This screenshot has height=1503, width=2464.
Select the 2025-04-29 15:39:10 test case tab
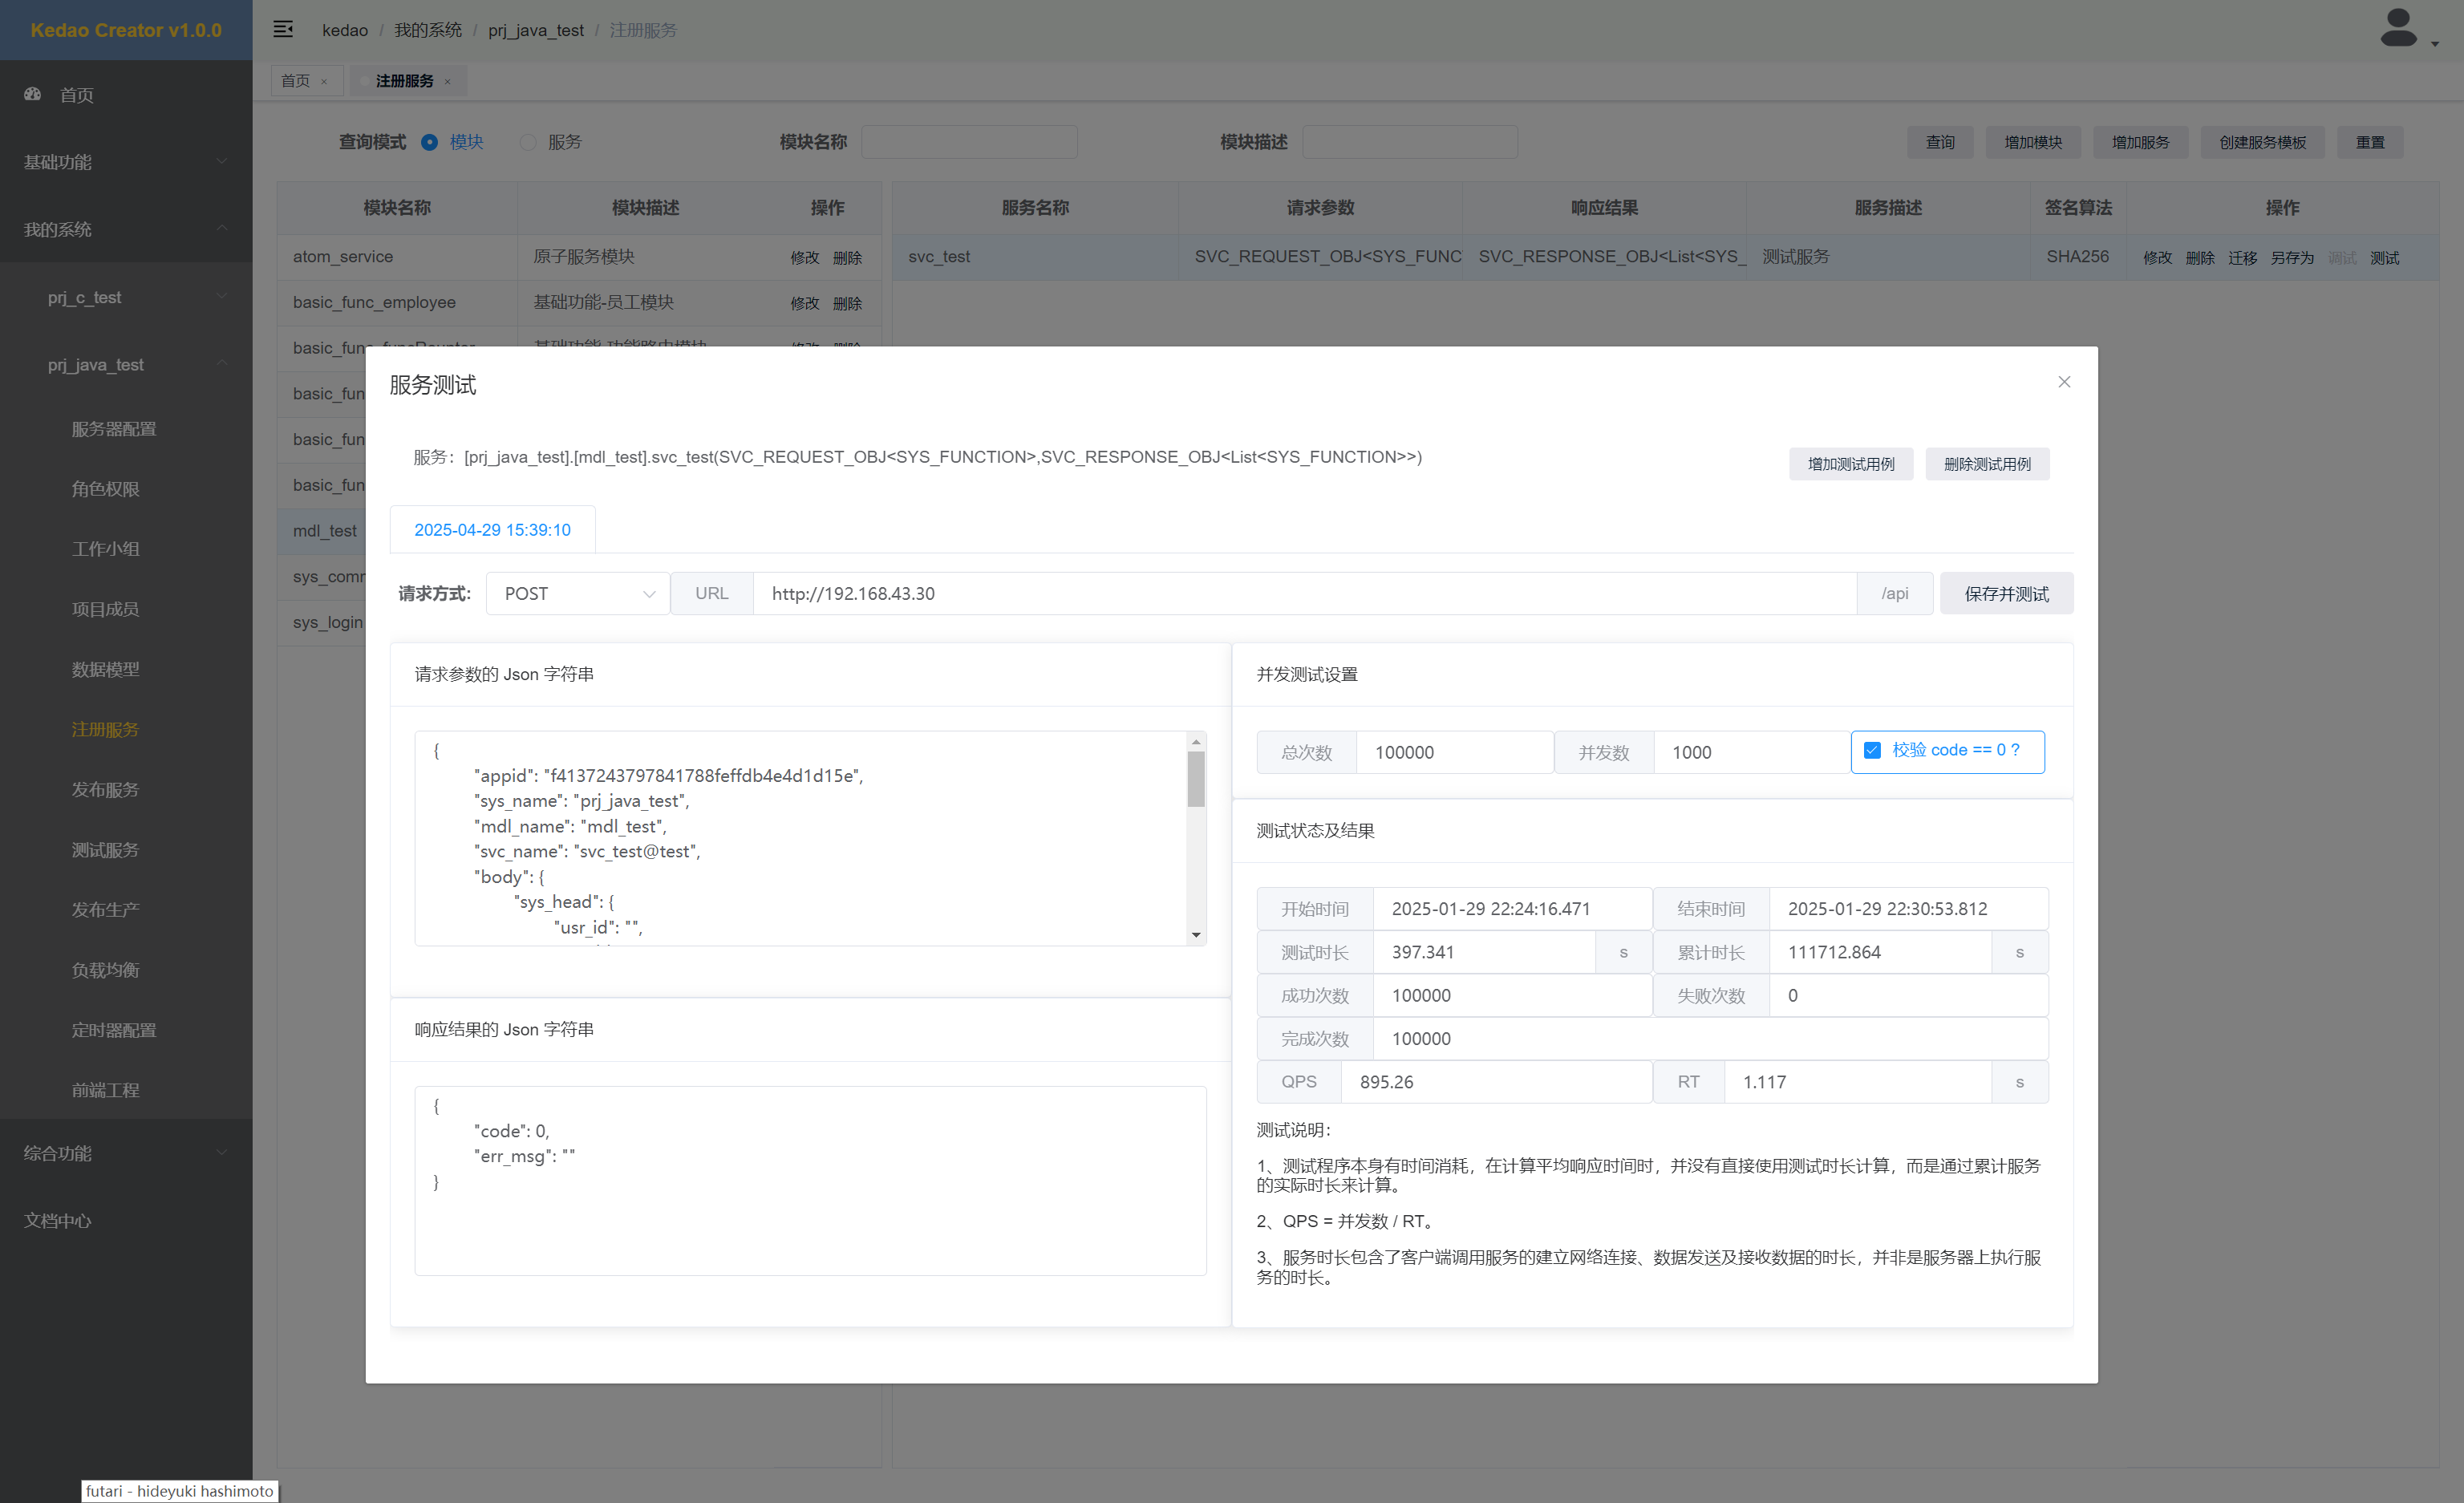[492, 529]
